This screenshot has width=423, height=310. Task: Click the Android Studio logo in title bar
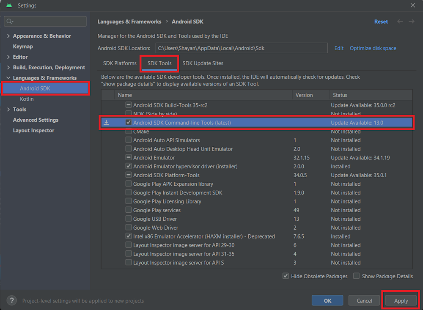tap(9, 5)
